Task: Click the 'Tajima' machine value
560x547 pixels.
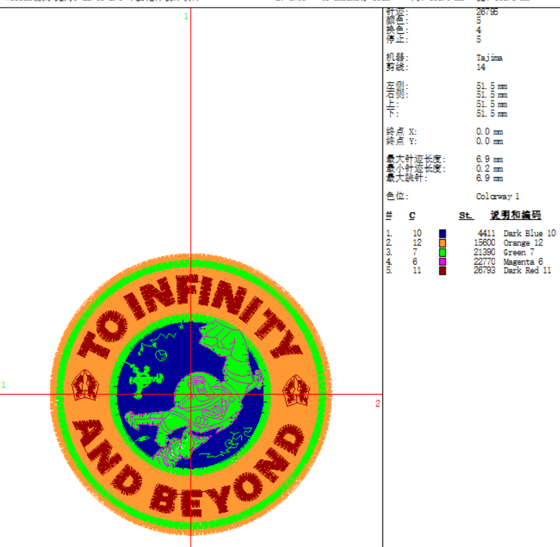Action: [x=489, y=58]
